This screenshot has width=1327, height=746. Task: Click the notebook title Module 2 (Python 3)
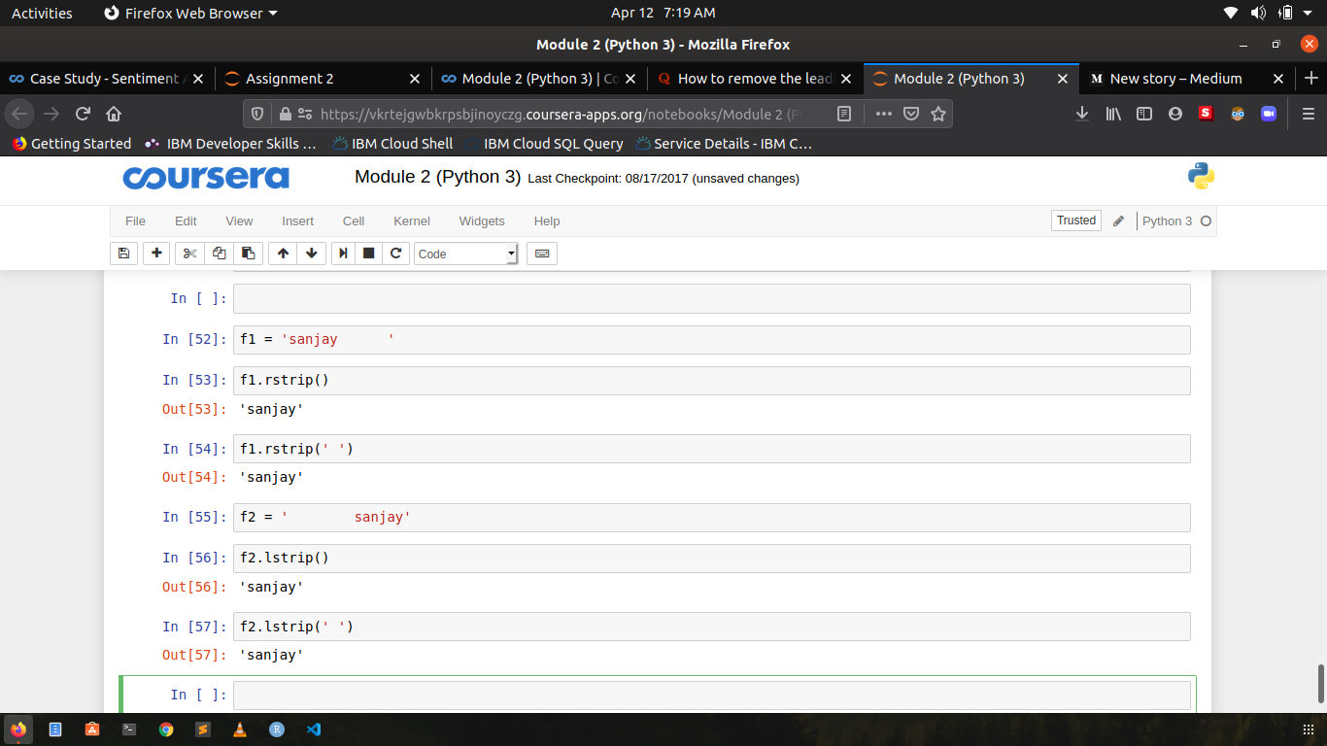coord(438,177)
